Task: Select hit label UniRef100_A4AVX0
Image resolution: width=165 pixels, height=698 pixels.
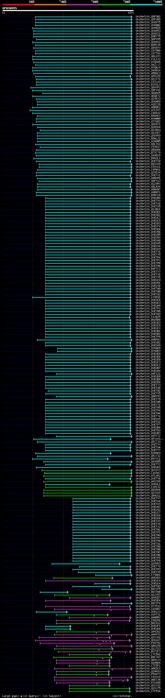Action: [x=148, y=635]
